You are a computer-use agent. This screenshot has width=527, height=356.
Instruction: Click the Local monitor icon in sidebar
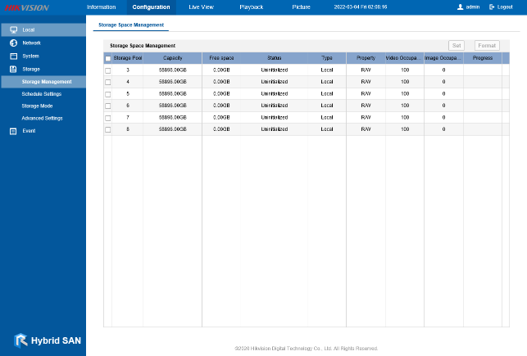[13, 29]
